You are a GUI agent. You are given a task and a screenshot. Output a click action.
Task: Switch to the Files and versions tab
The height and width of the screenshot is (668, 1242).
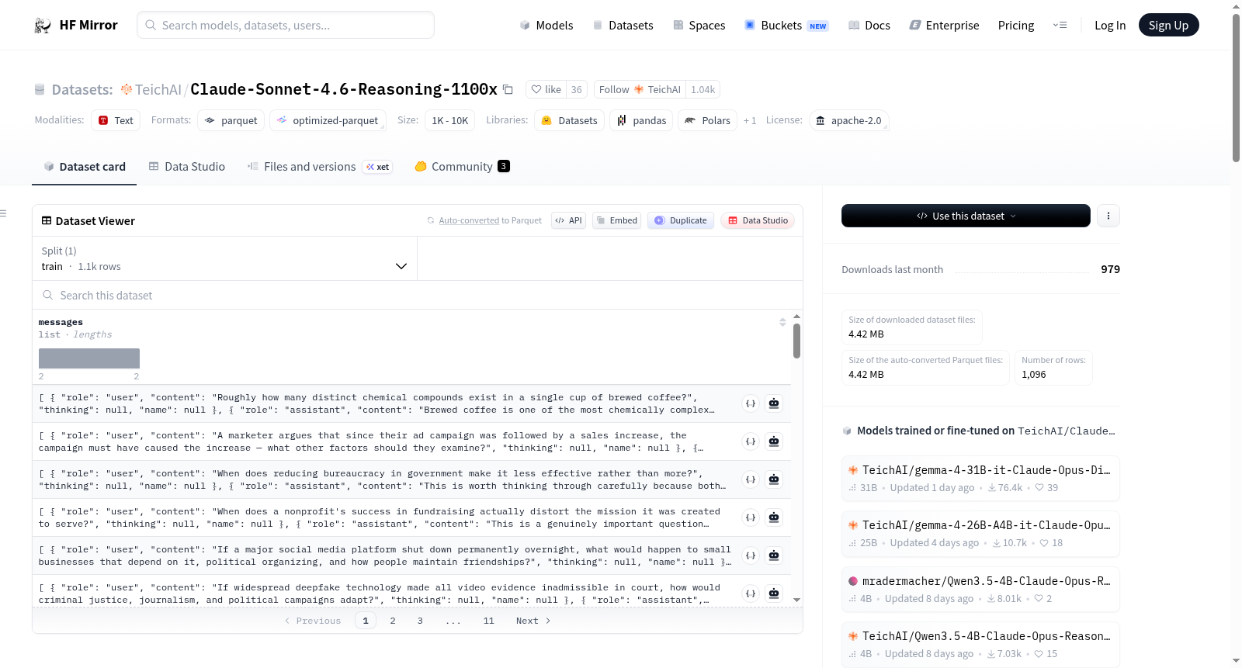click(320, 166)
